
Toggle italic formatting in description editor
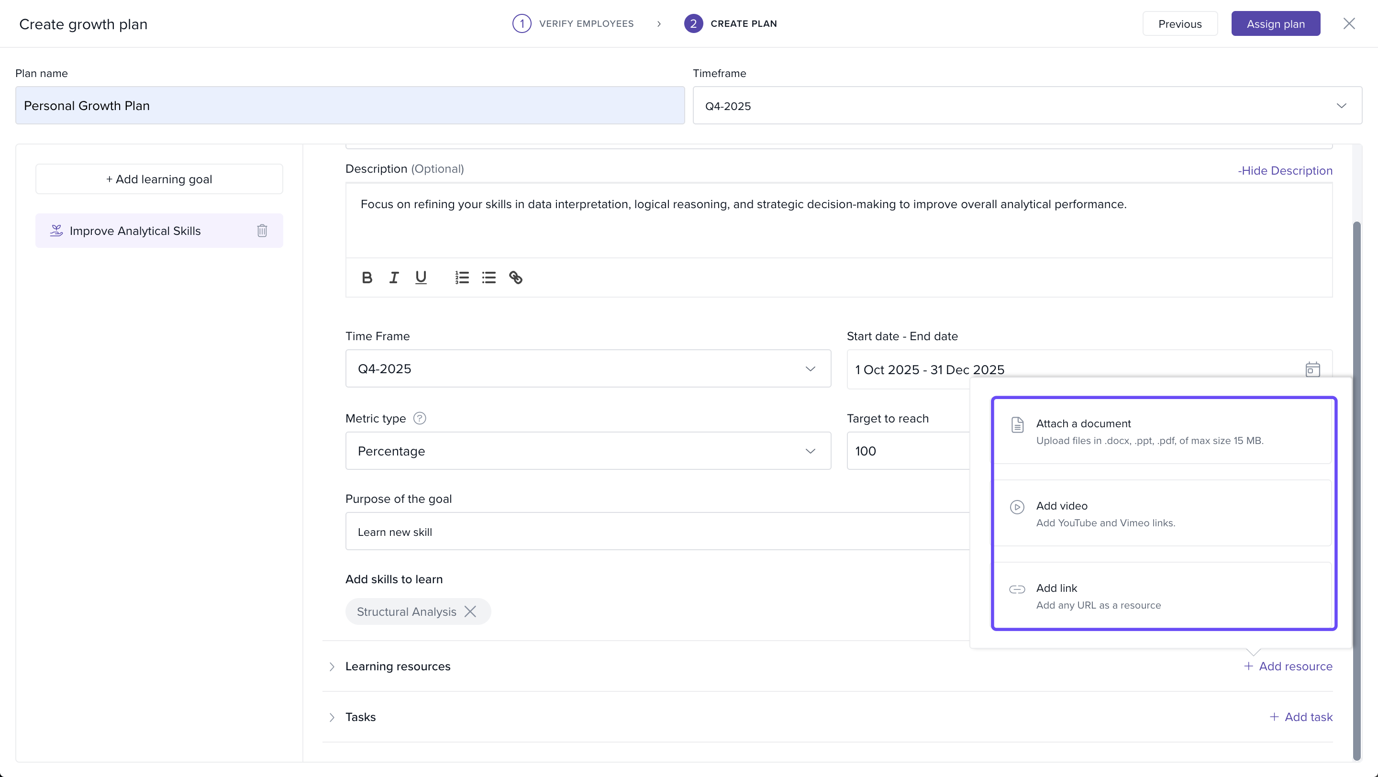pos(394,277)
